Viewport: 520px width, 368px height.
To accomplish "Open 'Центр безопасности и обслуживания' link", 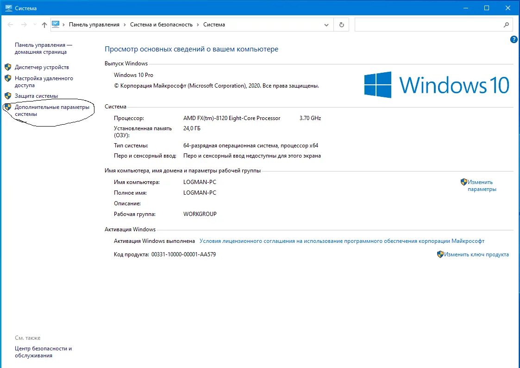I will coord(43,352).
